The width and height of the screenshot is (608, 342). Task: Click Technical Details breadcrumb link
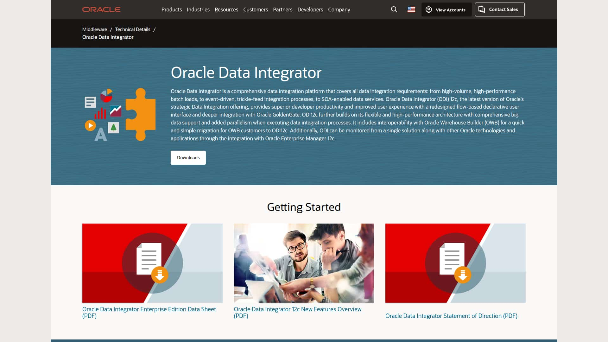pos(133,29)
